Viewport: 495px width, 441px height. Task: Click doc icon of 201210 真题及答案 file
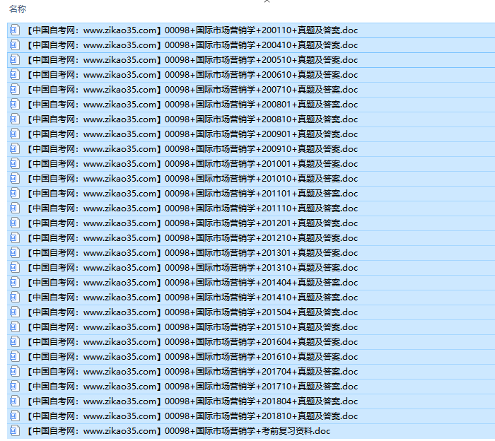(x=15, y=237)
